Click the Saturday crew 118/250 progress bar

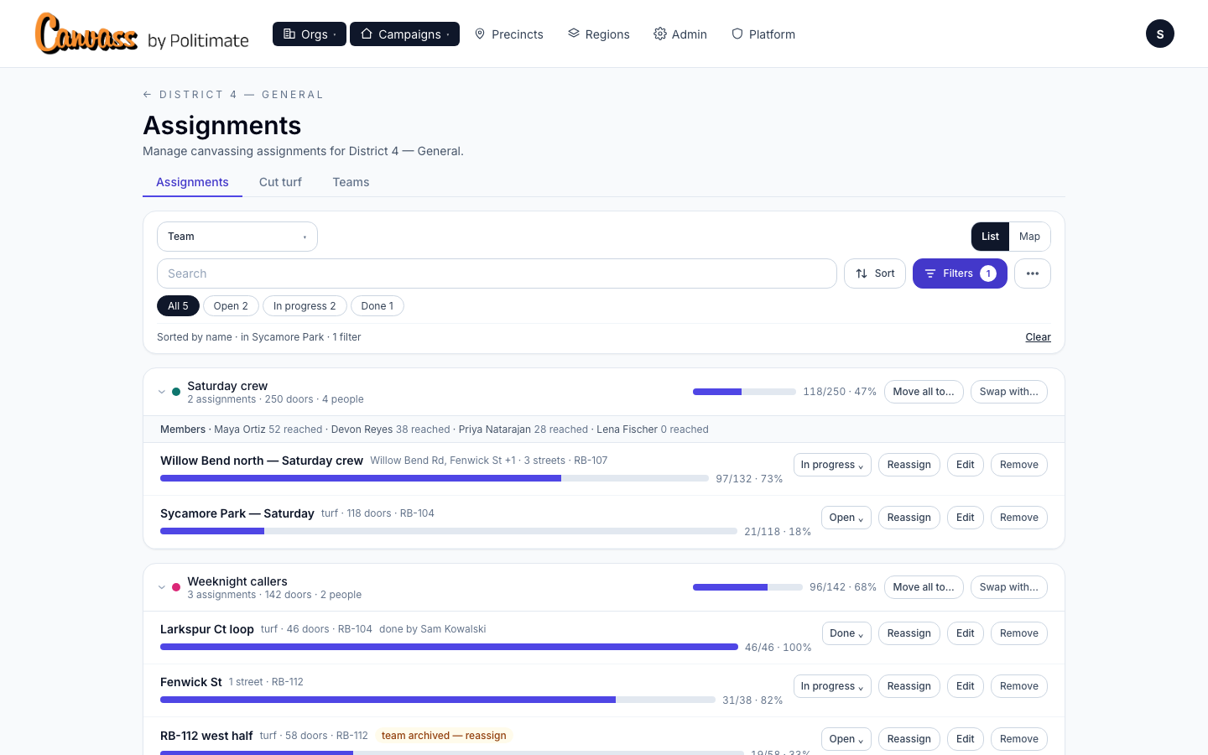pos(744,392)
